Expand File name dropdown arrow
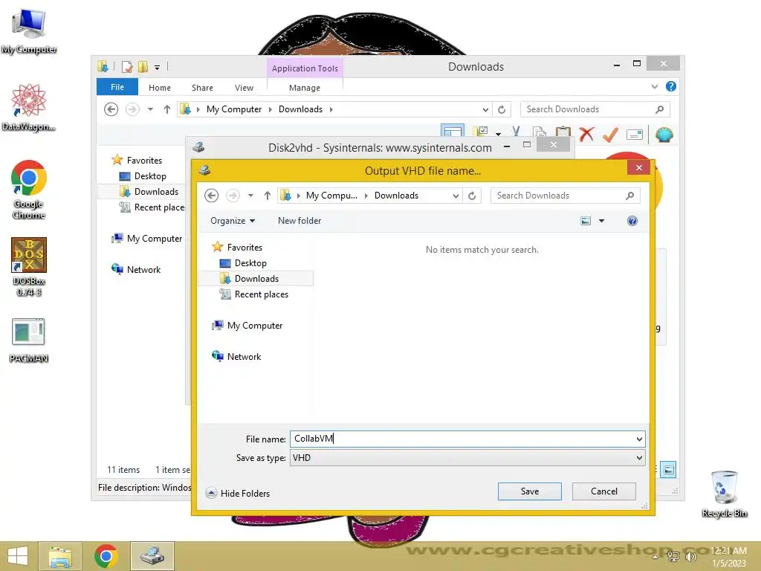Screen dimensions: 761x571 click(x=639, y=439)
